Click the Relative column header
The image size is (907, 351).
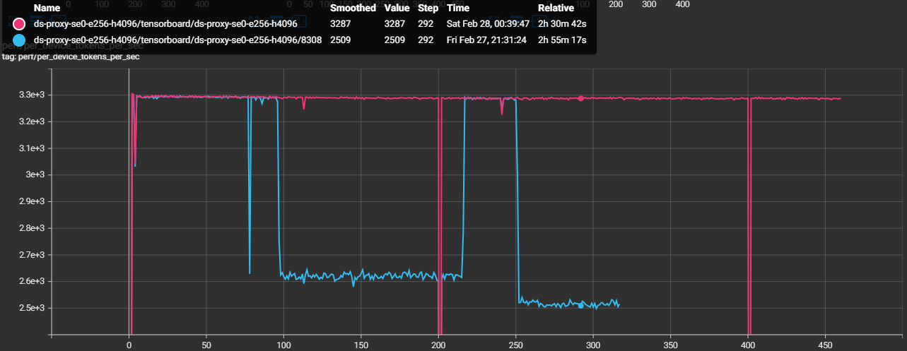(556, 8)
